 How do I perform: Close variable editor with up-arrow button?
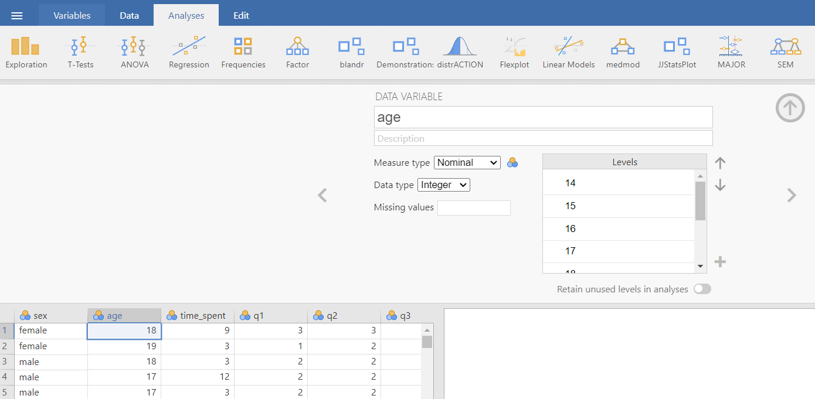click(790, 108)
